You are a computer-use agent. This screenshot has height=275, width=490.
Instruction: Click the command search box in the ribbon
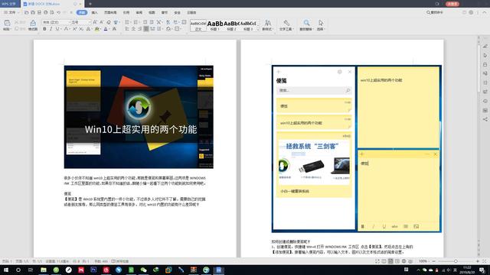[436, 12]
